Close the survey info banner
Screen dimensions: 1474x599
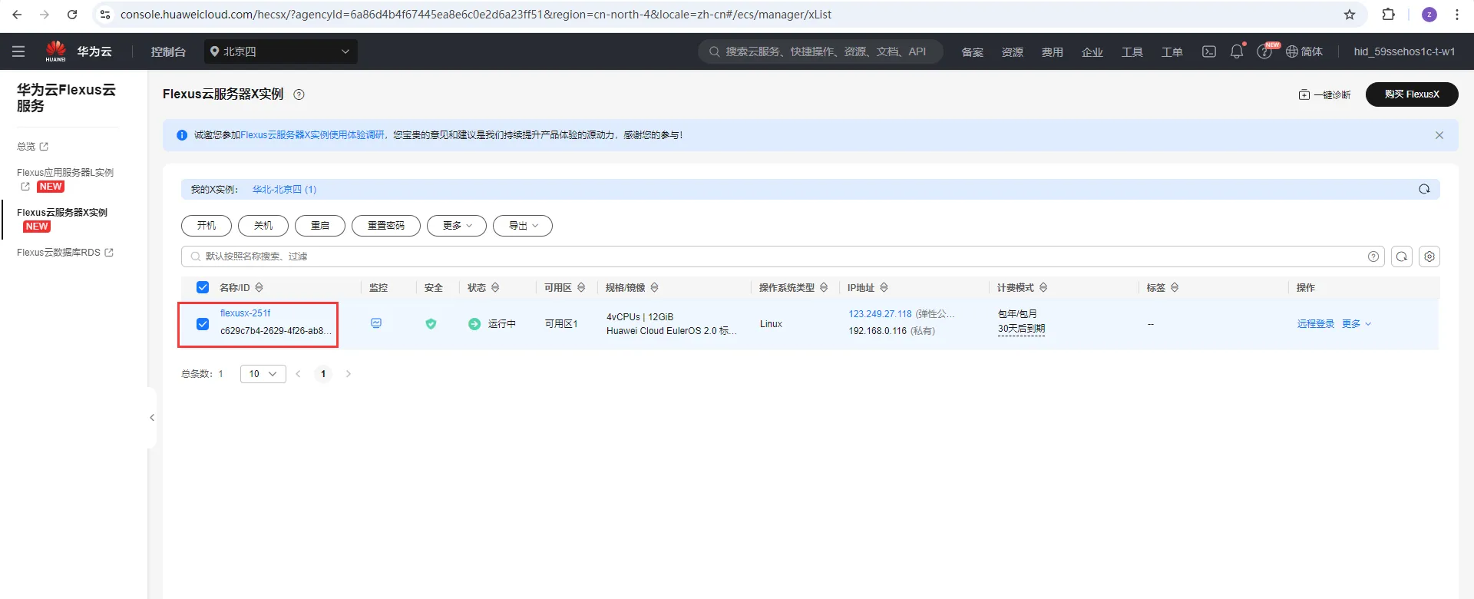1439,135
